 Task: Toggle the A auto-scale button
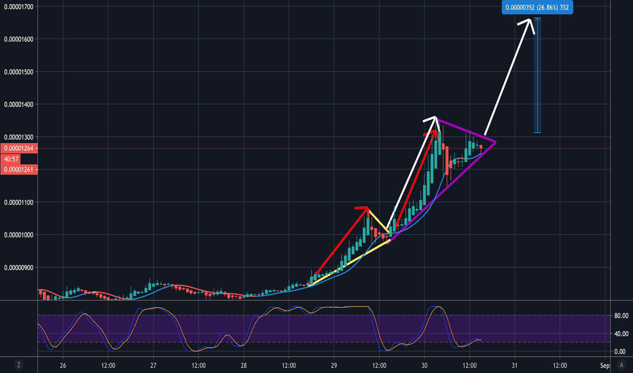(x=621, y=366)
